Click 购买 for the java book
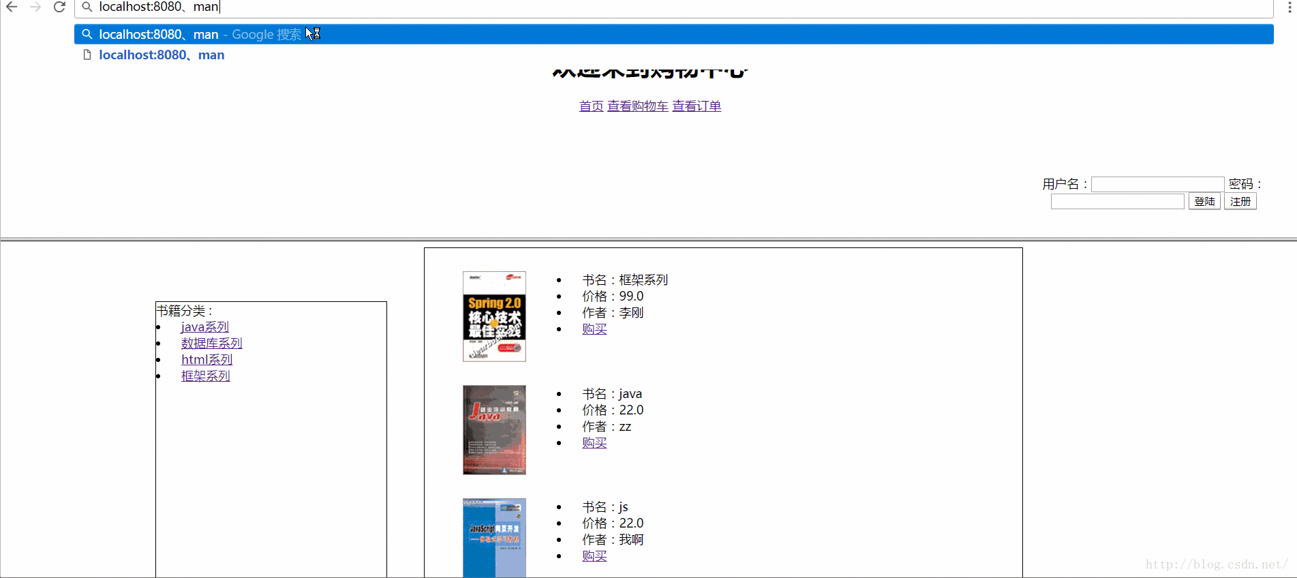 click(594, 443)
